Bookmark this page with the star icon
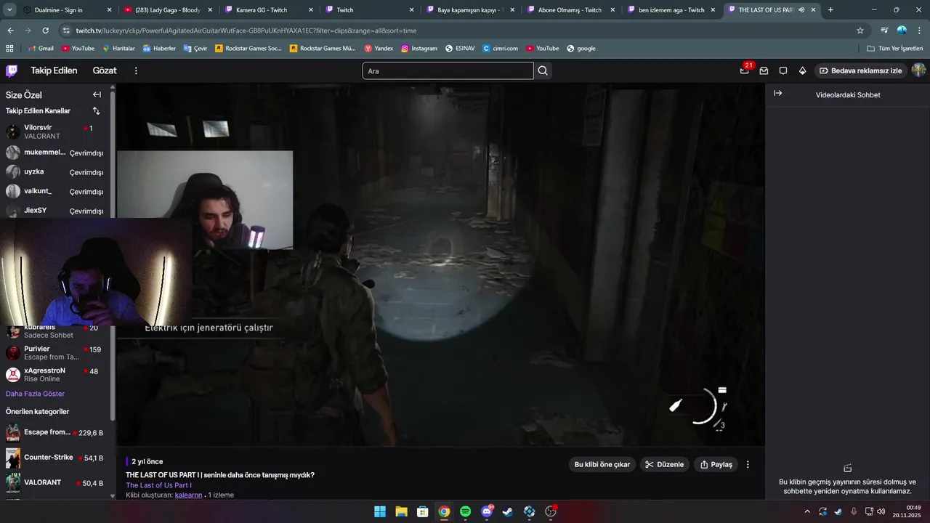The image size is (930, 523). (860, 31)
